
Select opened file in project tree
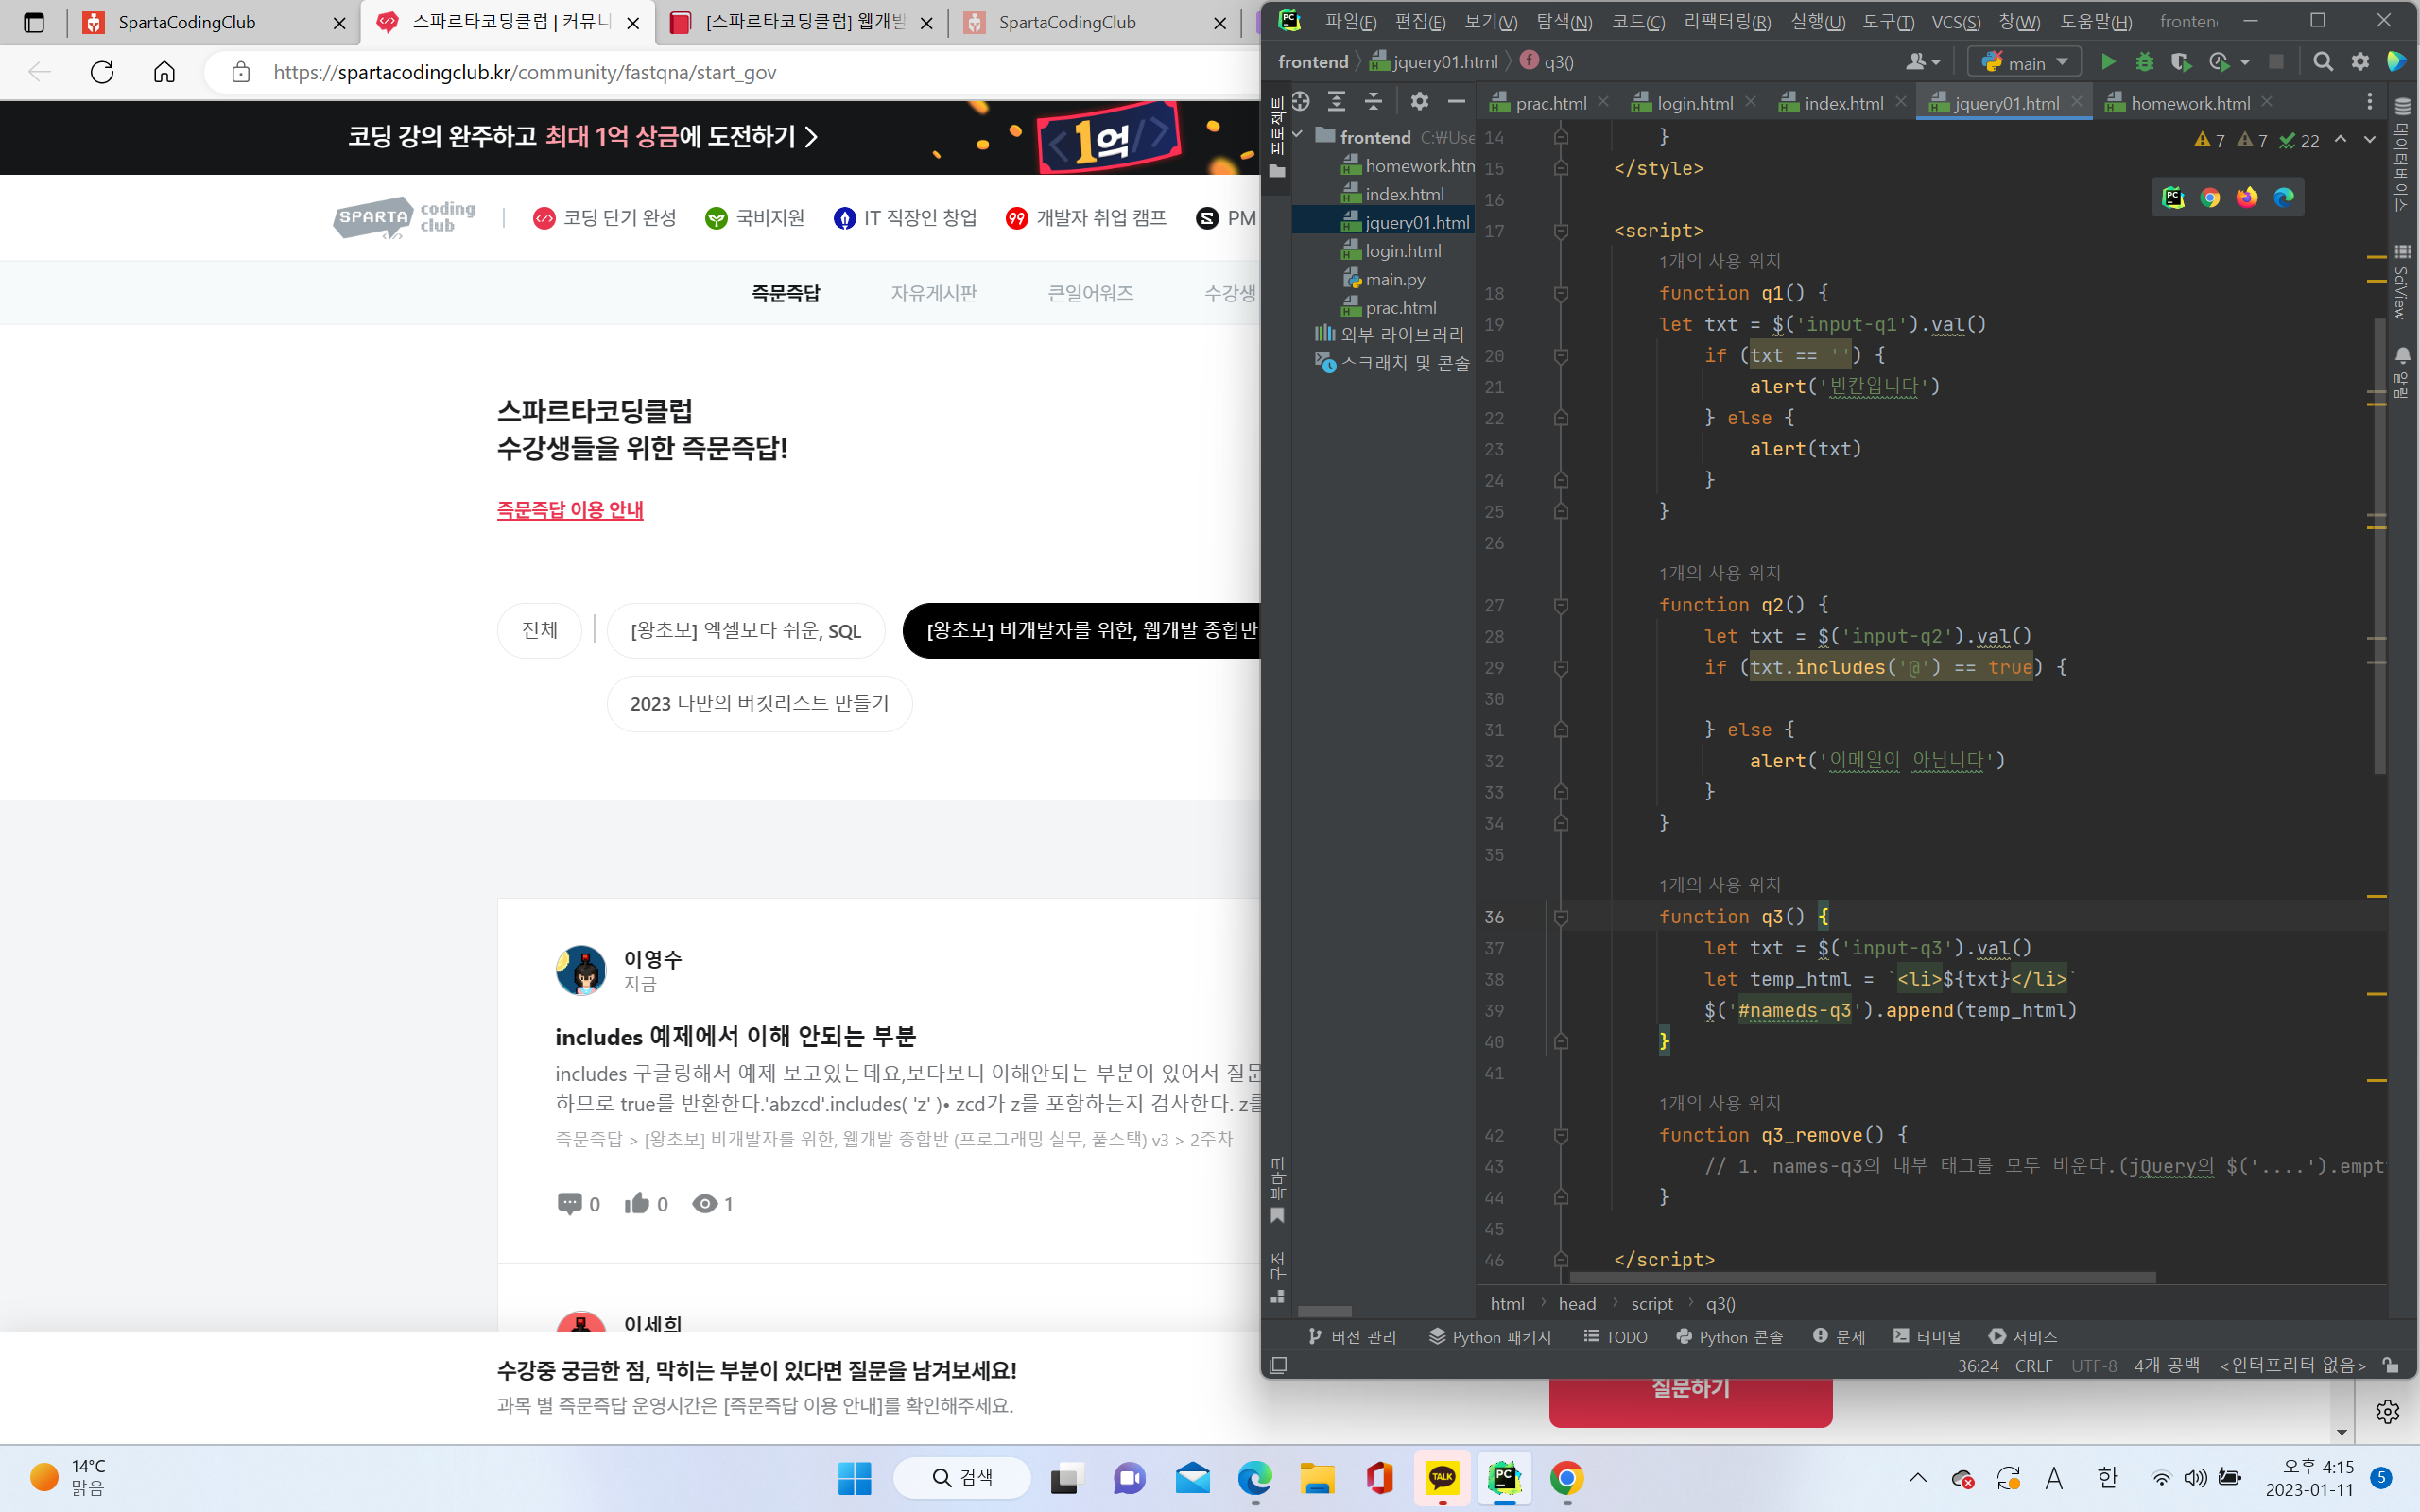(x=1300, y=101)
